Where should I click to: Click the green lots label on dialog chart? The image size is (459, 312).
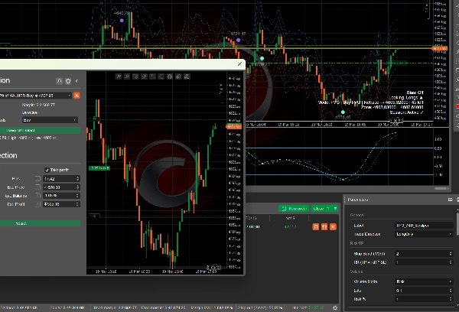99,168
